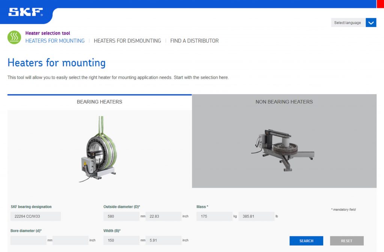Click the mass lb input field
The image size is (384, 252).
(256, 216)
